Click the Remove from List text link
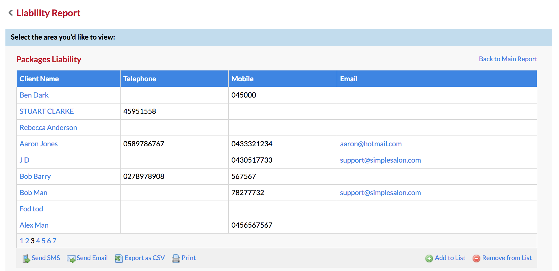559x271 pixels. click(x=507, y=258)
